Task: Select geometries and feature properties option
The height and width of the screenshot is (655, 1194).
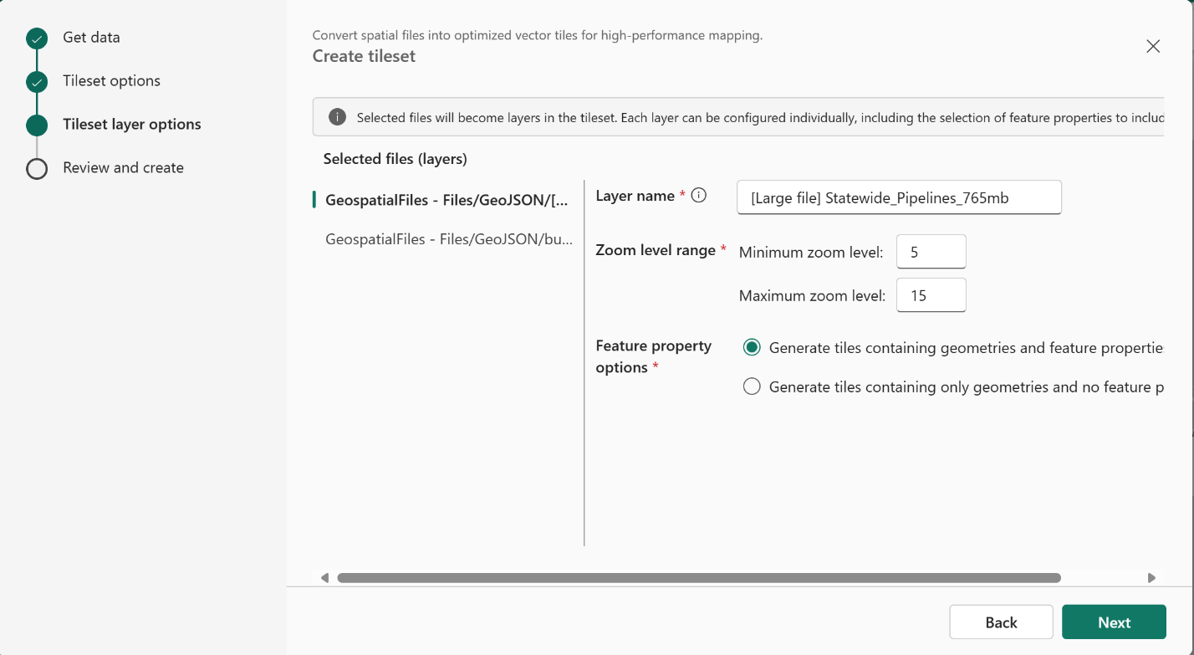Action: 752,347
